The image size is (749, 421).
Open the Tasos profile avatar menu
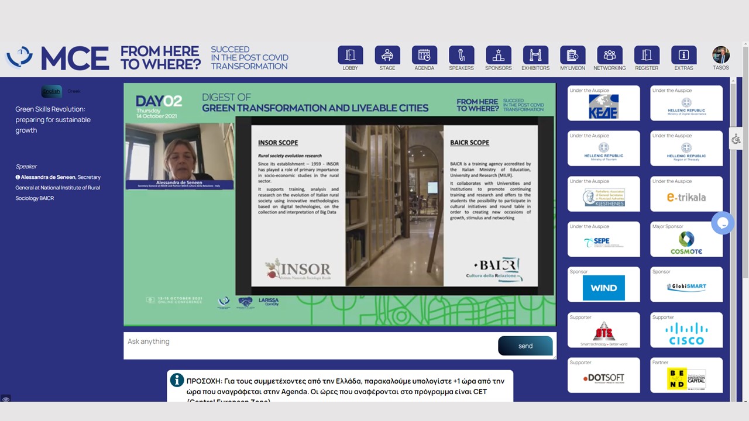pos(720,55)
